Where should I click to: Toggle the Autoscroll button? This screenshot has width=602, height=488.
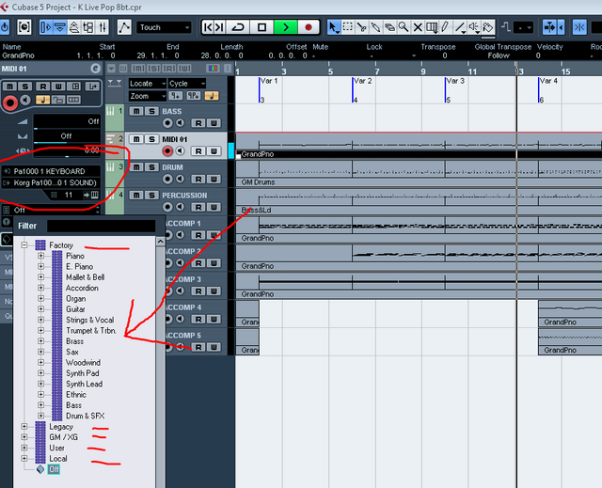tap(549, 27)
